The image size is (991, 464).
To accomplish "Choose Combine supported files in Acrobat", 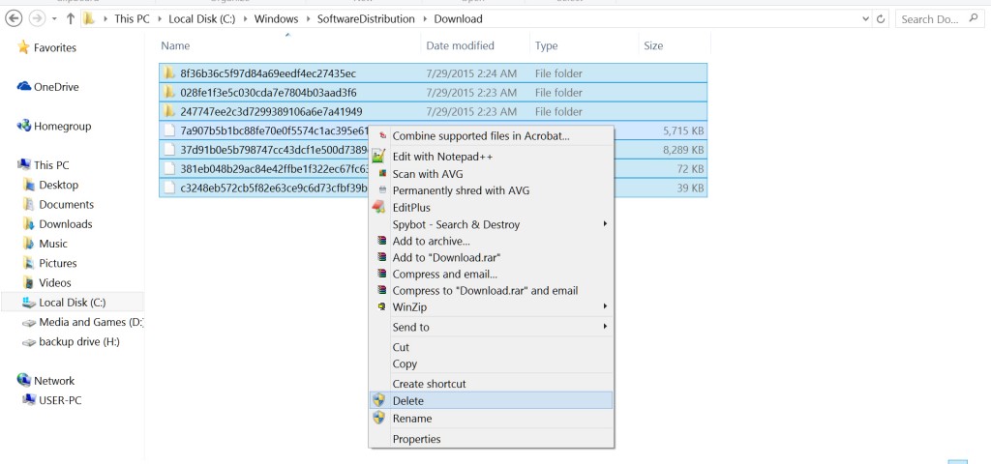I will pos(491,136).
